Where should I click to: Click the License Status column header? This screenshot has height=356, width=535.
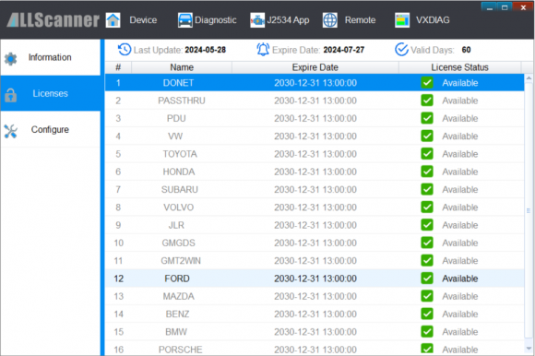point(459,67)
